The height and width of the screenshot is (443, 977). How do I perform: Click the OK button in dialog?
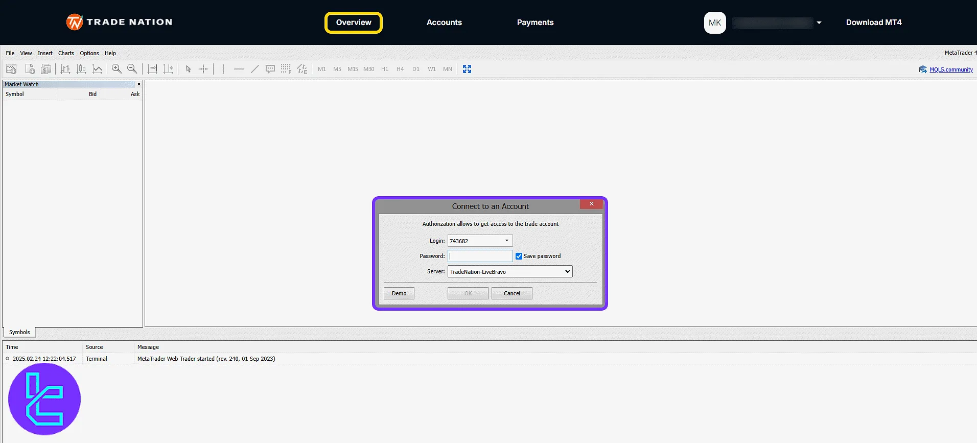tap(468, 293)
